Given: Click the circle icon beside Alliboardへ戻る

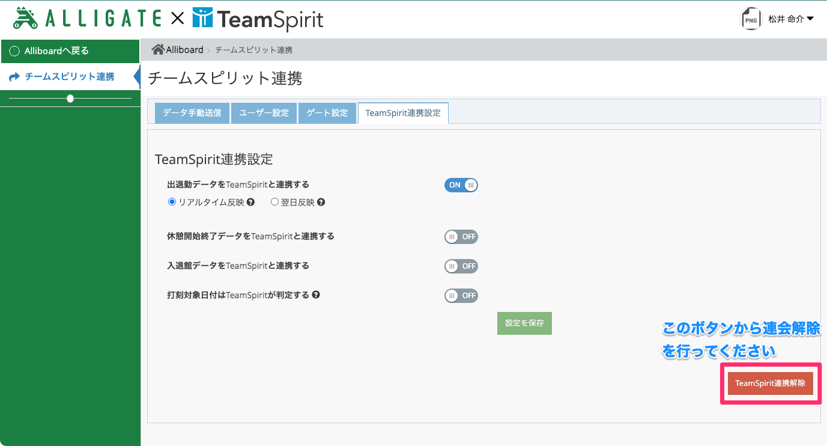Looking at the screenshot, I should [x=14, y=51].
